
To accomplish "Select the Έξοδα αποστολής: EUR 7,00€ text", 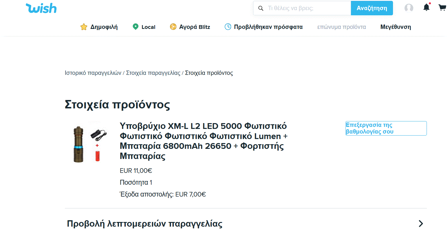I will click(163, 194).
